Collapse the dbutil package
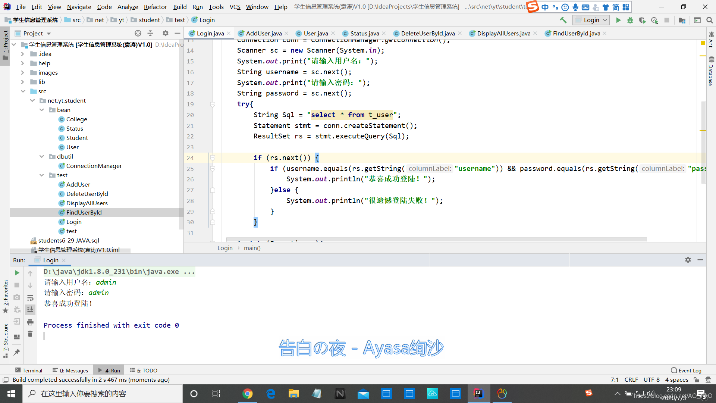The image size is (716, 403). [x=42, y=157]
